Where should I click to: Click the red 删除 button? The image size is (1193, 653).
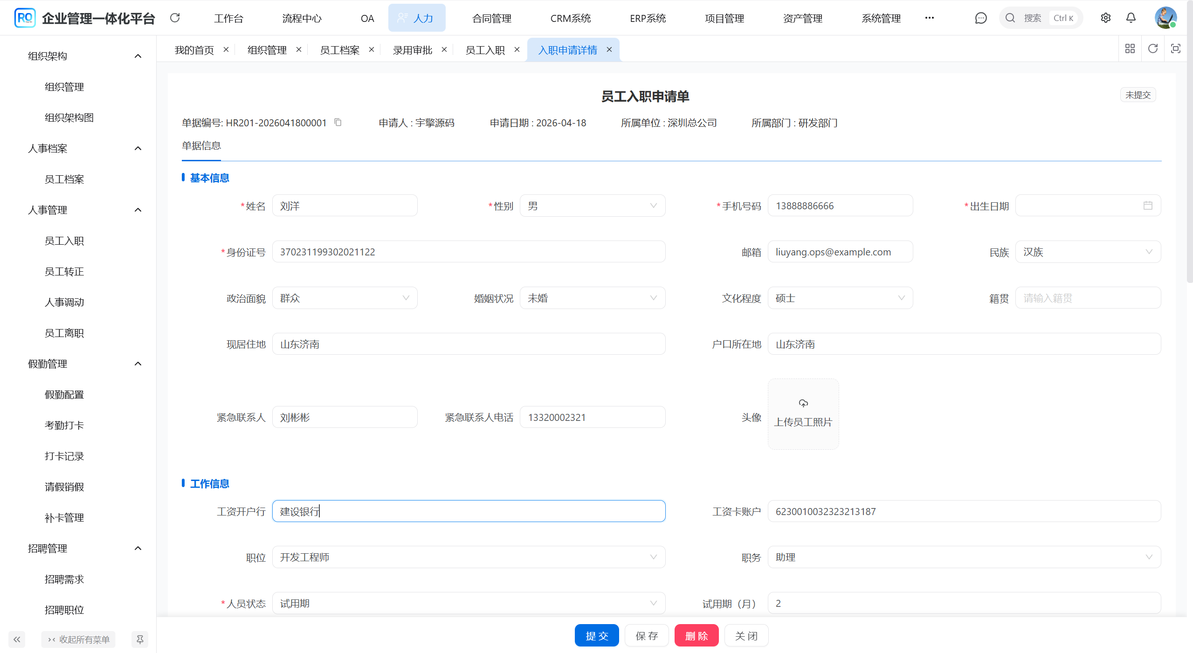(696, 636)
